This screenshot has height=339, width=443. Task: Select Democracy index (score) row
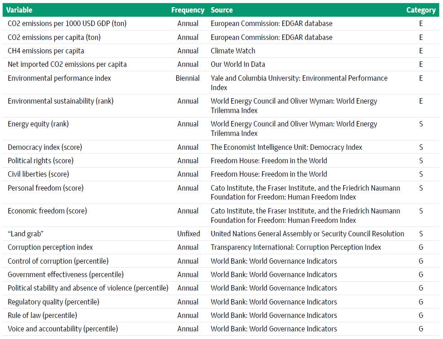[x=221, y=147]
